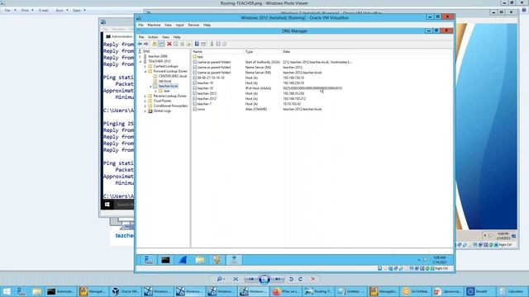The width and height of the screenshot is (529, 297).
Task: Open File Explorer in the guest VM taskbar
Action: (x=200, y=260)
